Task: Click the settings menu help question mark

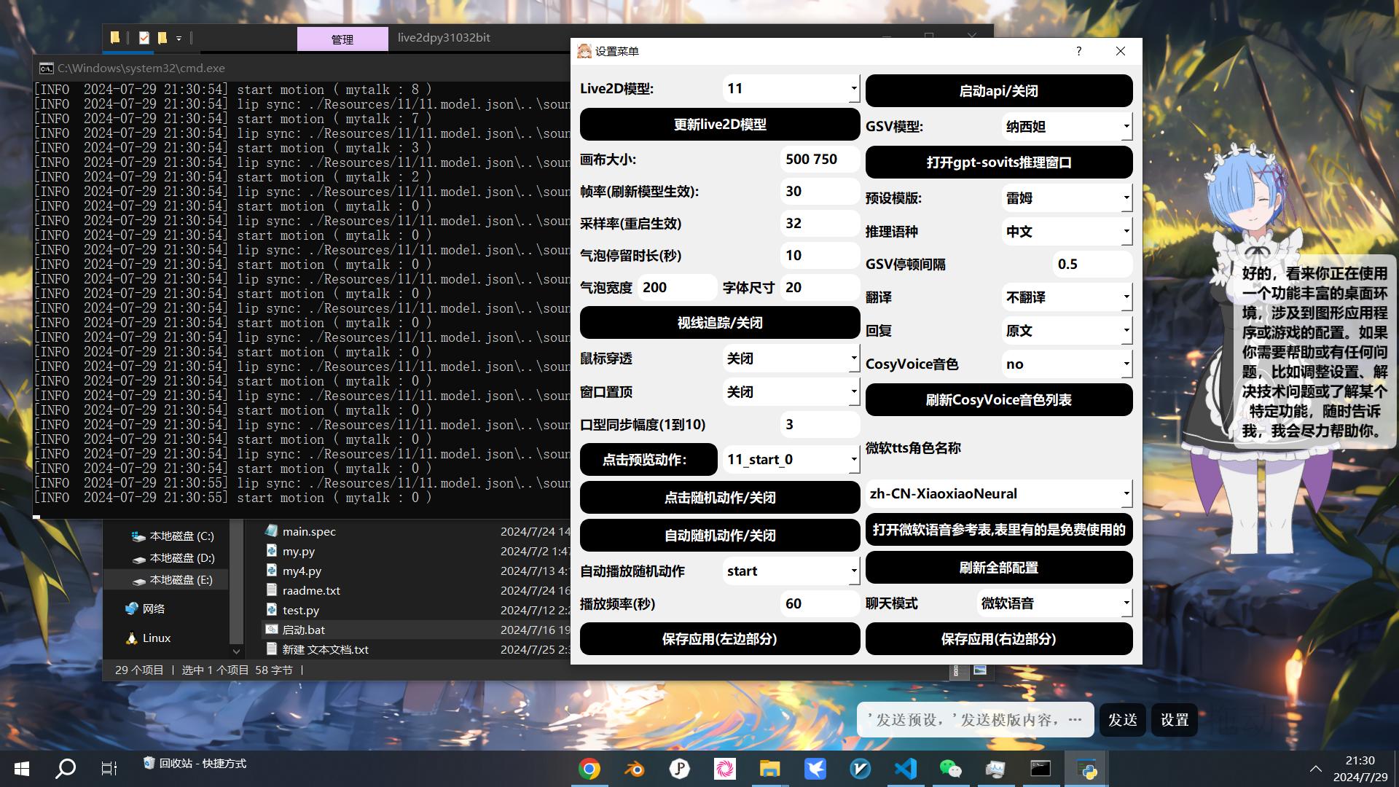Action: click(1078, 51)
